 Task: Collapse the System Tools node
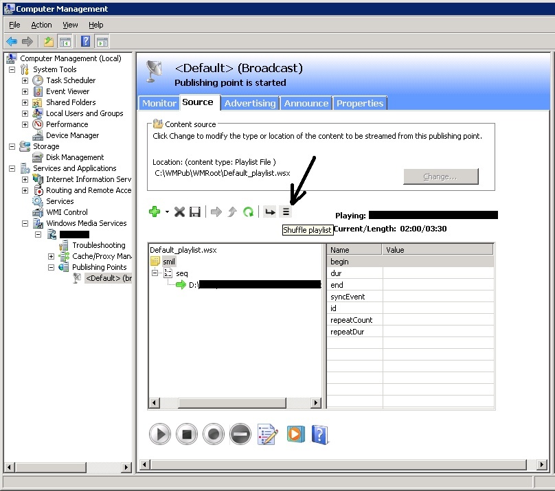pyautogui.click(x=12, y=69)
